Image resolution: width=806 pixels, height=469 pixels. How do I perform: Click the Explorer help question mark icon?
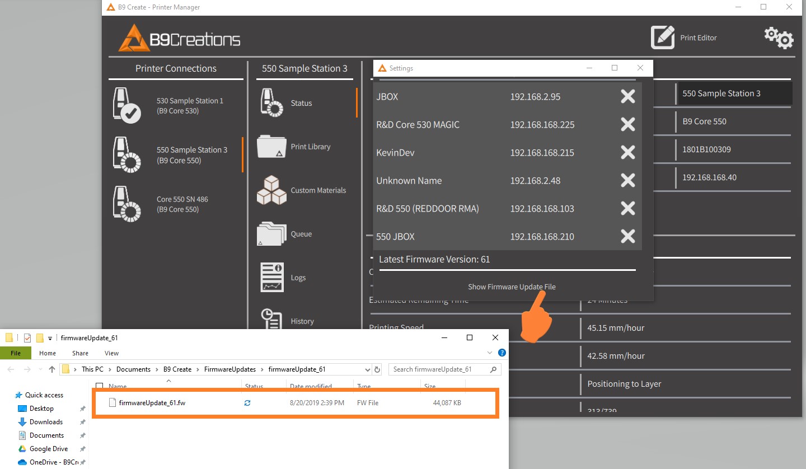tap(502, 353)
